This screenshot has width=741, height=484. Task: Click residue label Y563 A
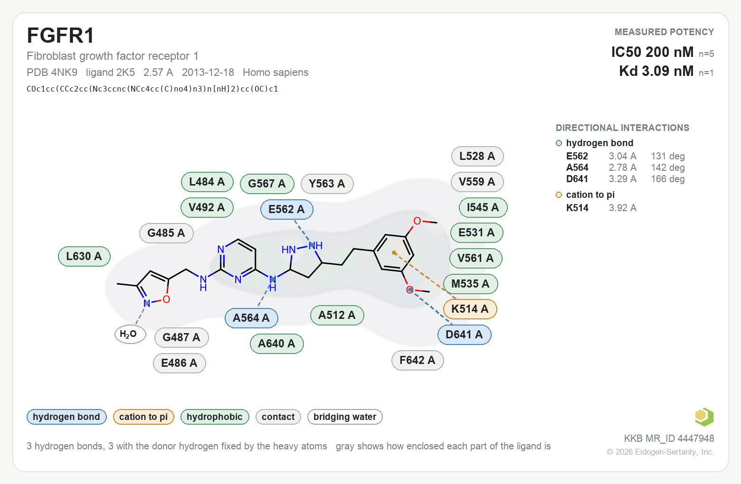[x=327, y=184]
